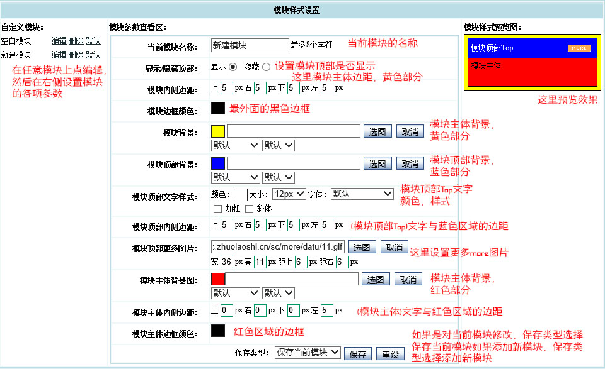Viewport: 605px width, 369px height.
Task: Focus the 当前模块名称 input field
Action: (x=250, y=45)
